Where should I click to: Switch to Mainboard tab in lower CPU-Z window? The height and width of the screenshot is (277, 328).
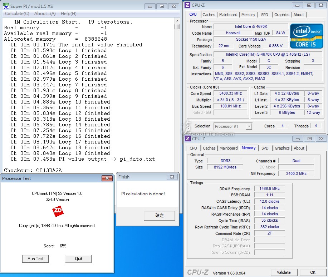tap(229, 148)
